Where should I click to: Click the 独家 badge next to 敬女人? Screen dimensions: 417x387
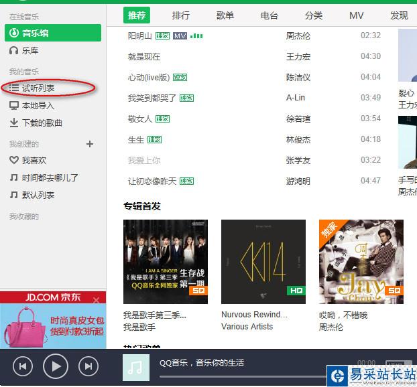(162, 119)
